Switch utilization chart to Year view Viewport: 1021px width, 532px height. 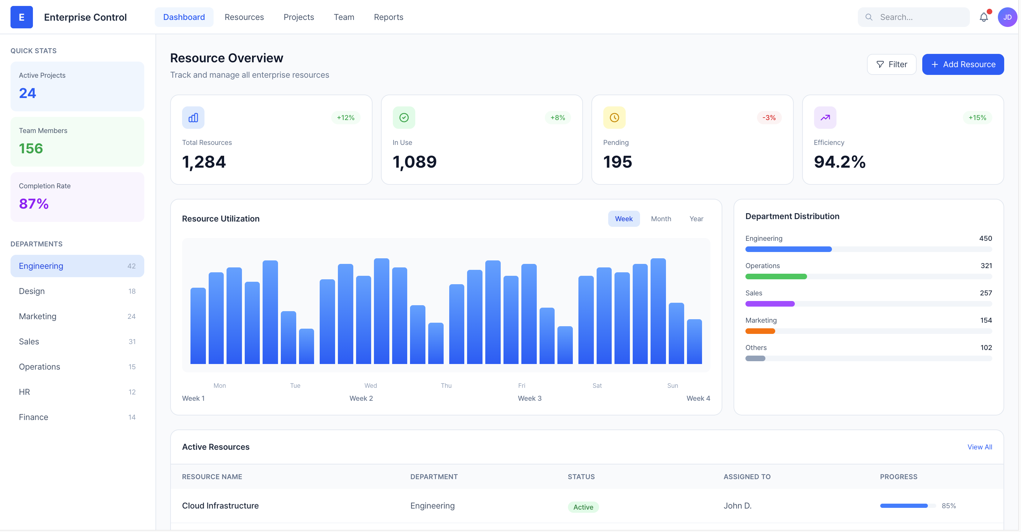coord(696,219)
